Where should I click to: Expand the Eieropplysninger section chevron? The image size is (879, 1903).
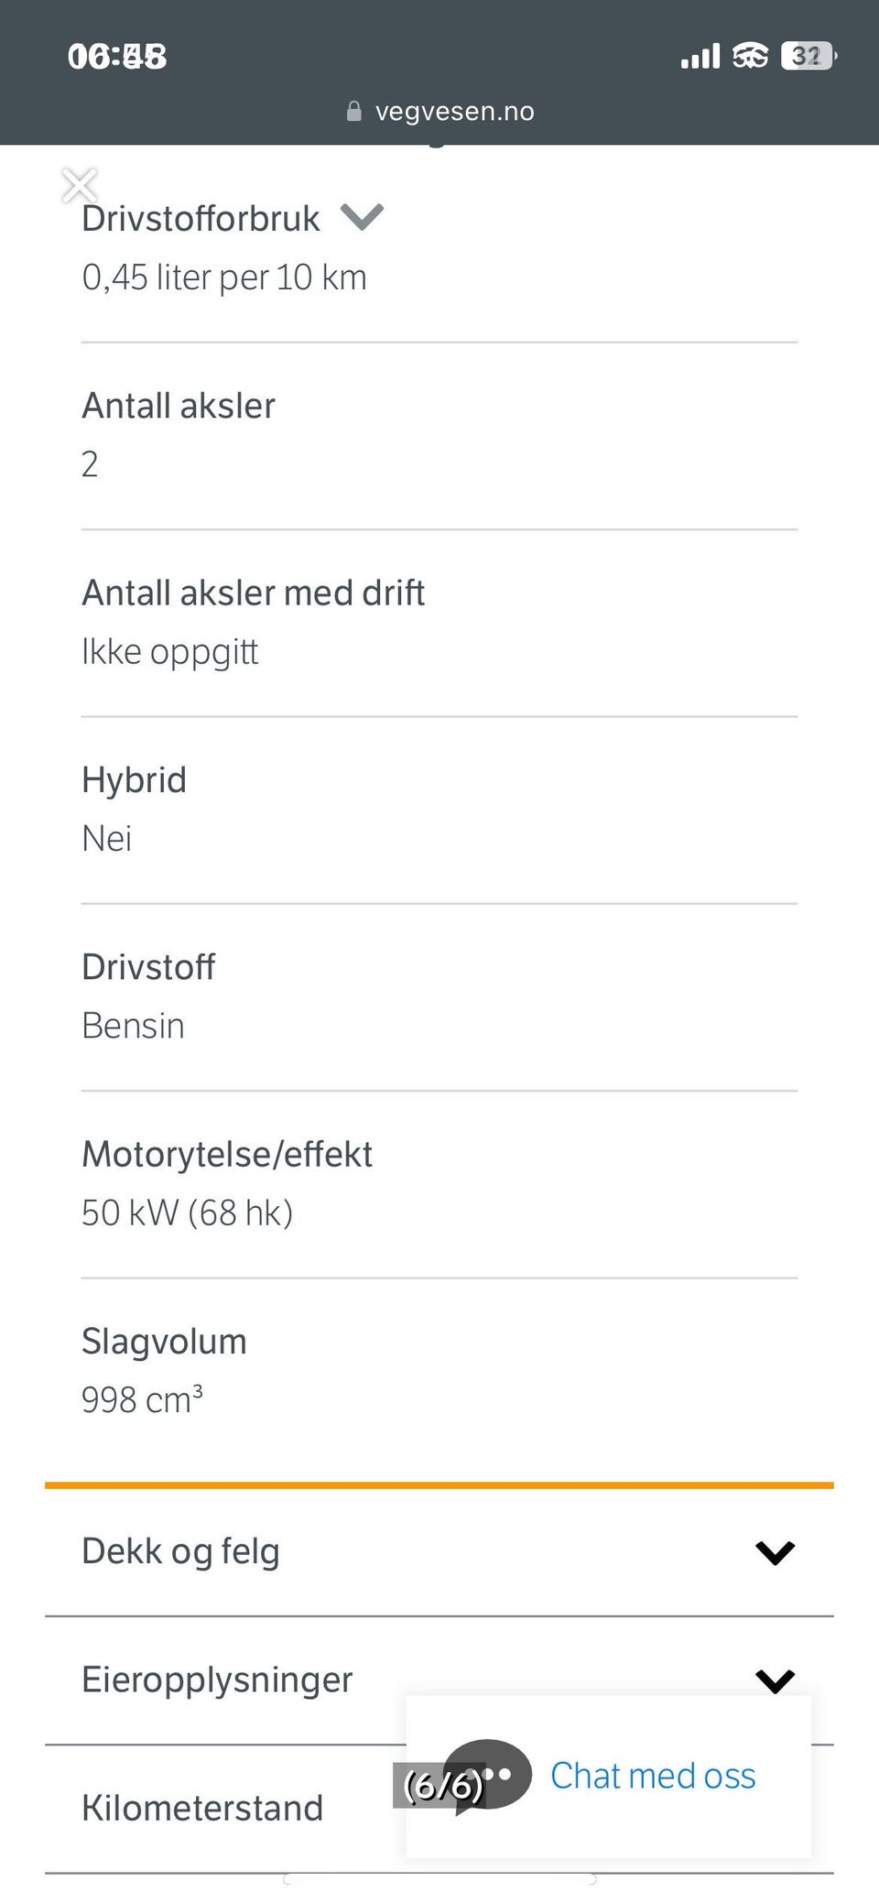pos(775,1680)
